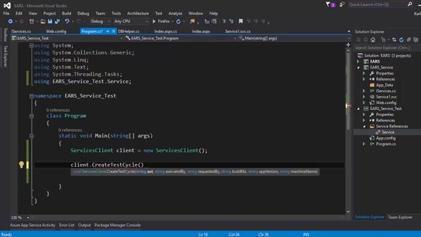Image resolution: width=421 pixels, height=237 pixels.
Task: Collapse the namespace EARS_Service_Test block
Action: coord(32,96)
